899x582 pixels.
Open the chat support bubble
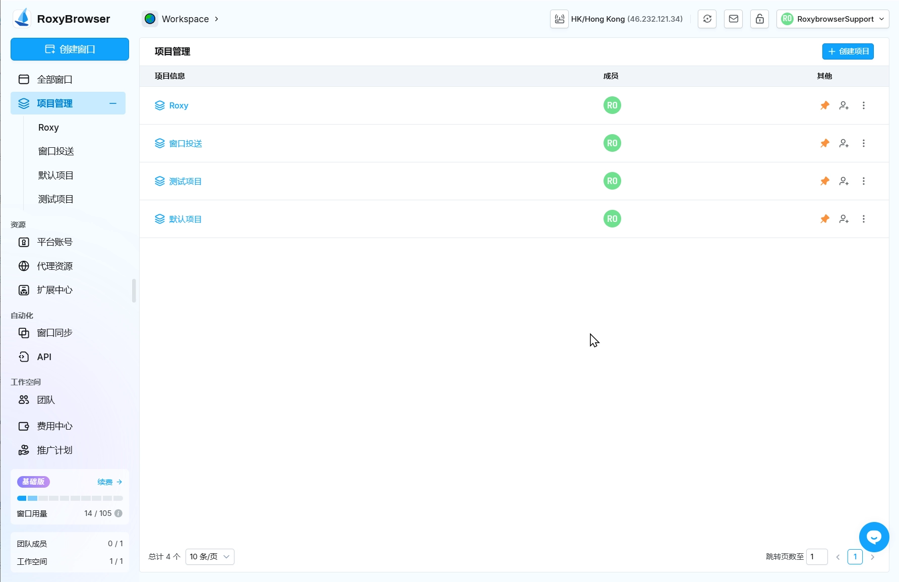coord(874,537)
